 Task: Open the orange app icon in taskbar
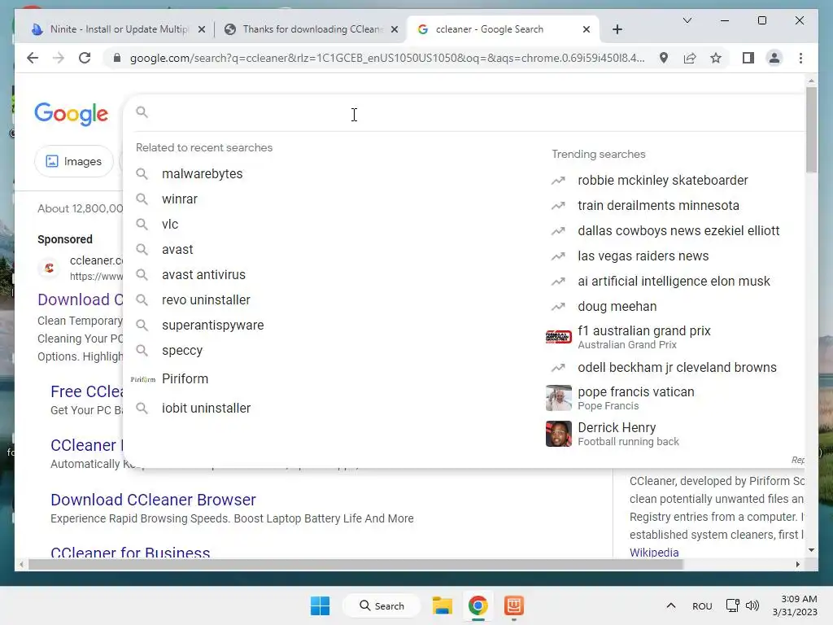coord(514,605)
